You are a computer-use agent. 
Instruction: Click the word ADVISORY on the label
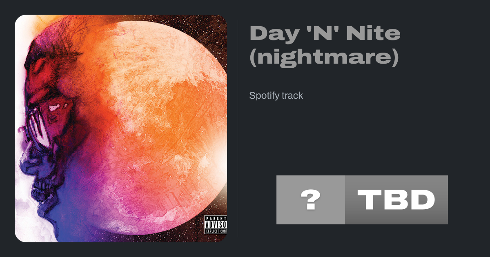216,225
